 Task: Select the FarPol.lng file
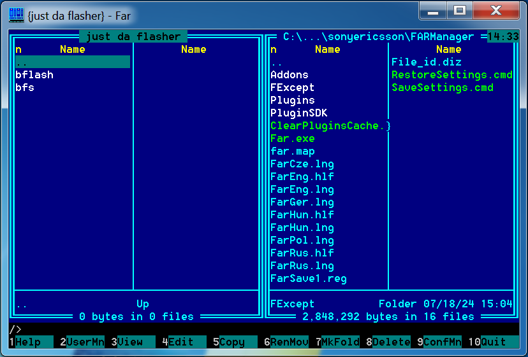click(x=302, y=241)
